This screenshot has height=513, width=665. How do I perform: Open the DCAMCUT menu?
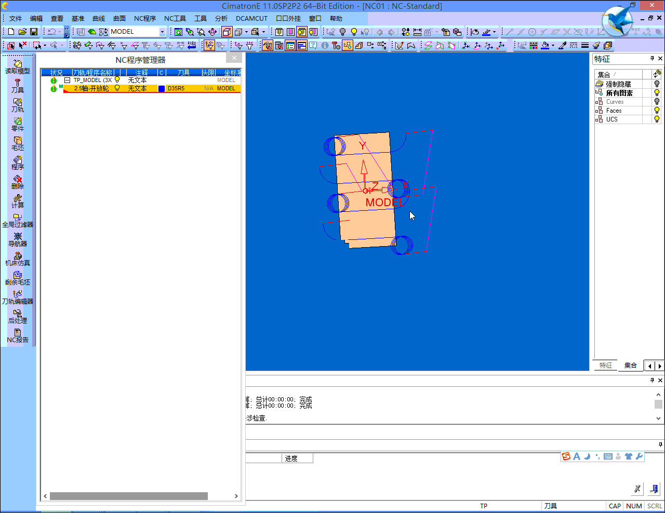pos(252,19)
